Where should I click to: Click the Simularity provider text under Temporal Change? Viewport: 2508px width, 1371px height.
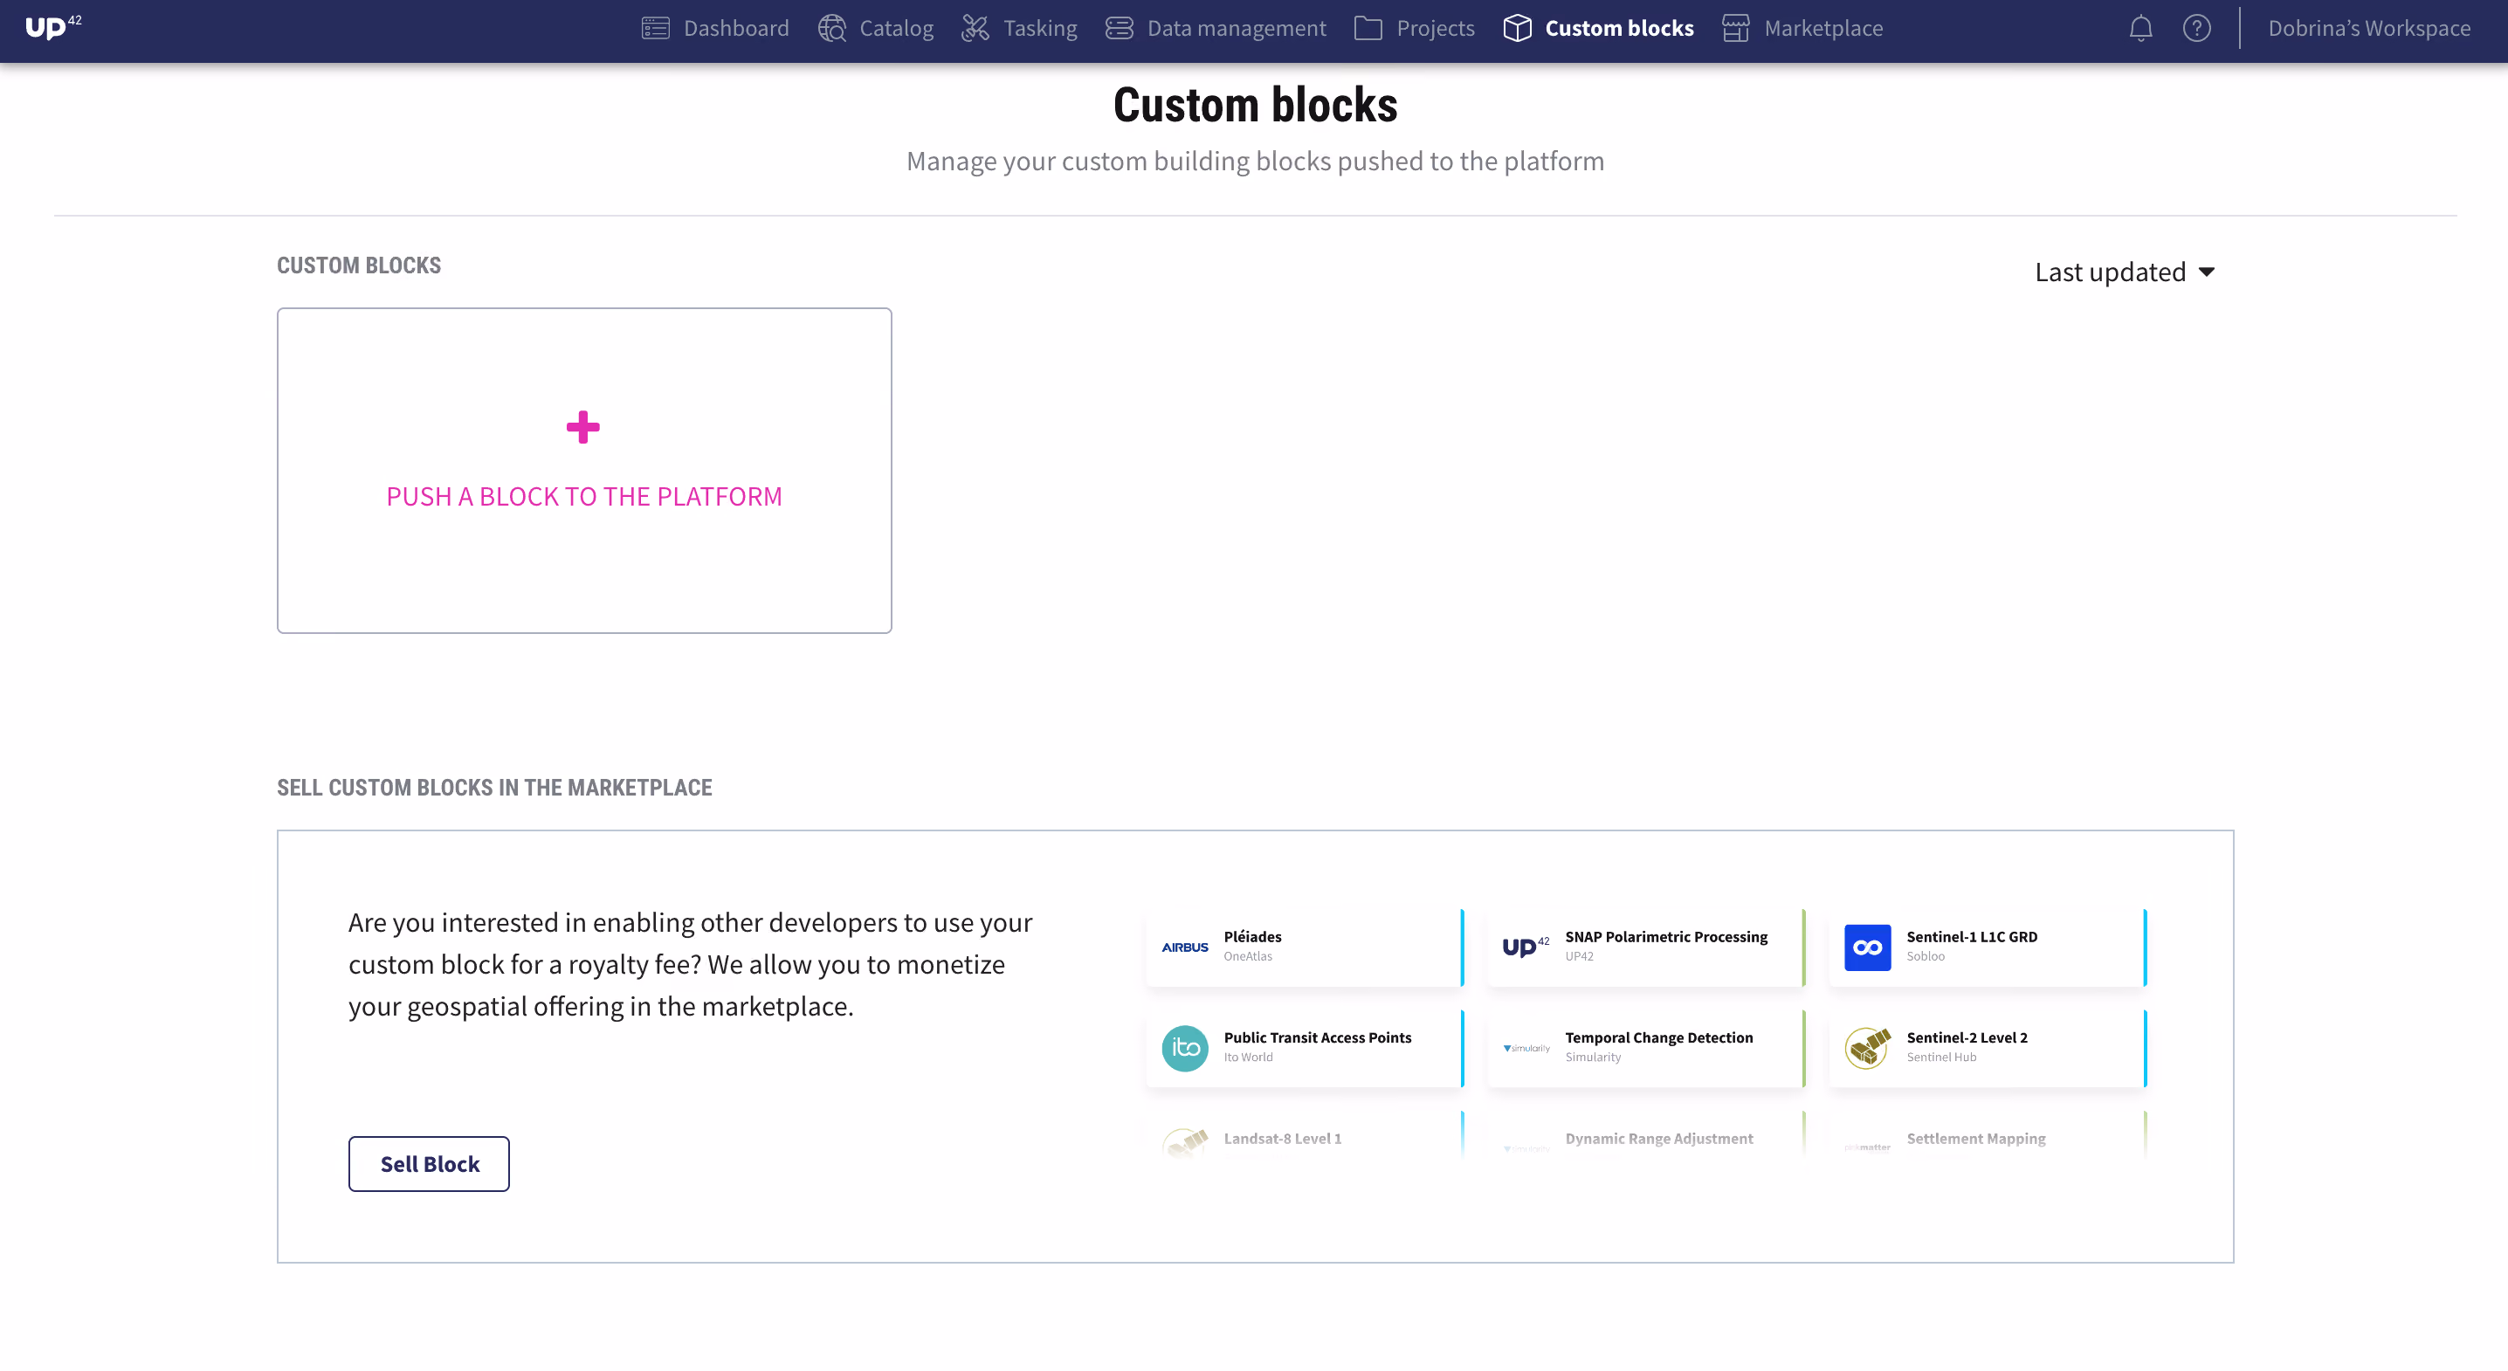[1593, 1058]
